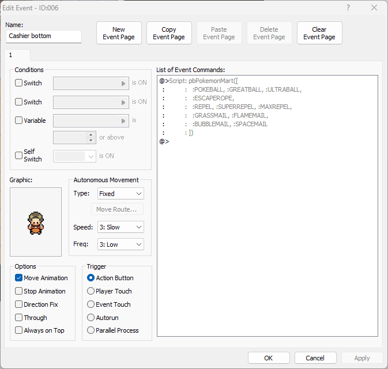The width and height of the screenshot is (388, 369).
Task: Enable the Through option checkbox
Action: click(18, 317)
